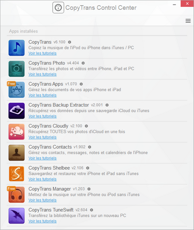Click description 'Gérez vos contacts, messages, notes'
Image resolution: width=194 pixels, height=230 pixels.
pyautogui.click(x=88, y=153)
